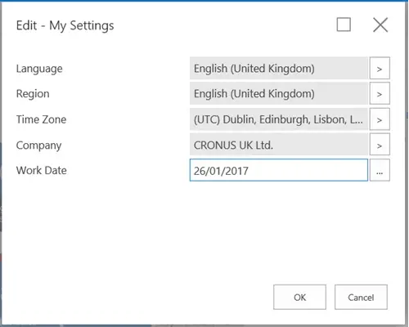The height and width of the screenshot is (327, 409).
Task: Confirm settings with the OK button
Action: pyautogui.click(x=299, y=298)
